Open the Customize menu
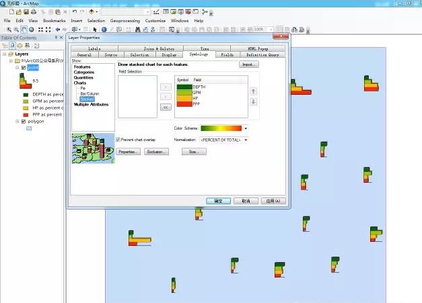Image resolution: width=422 pixels, height=303 pixels. pos(155,21)
